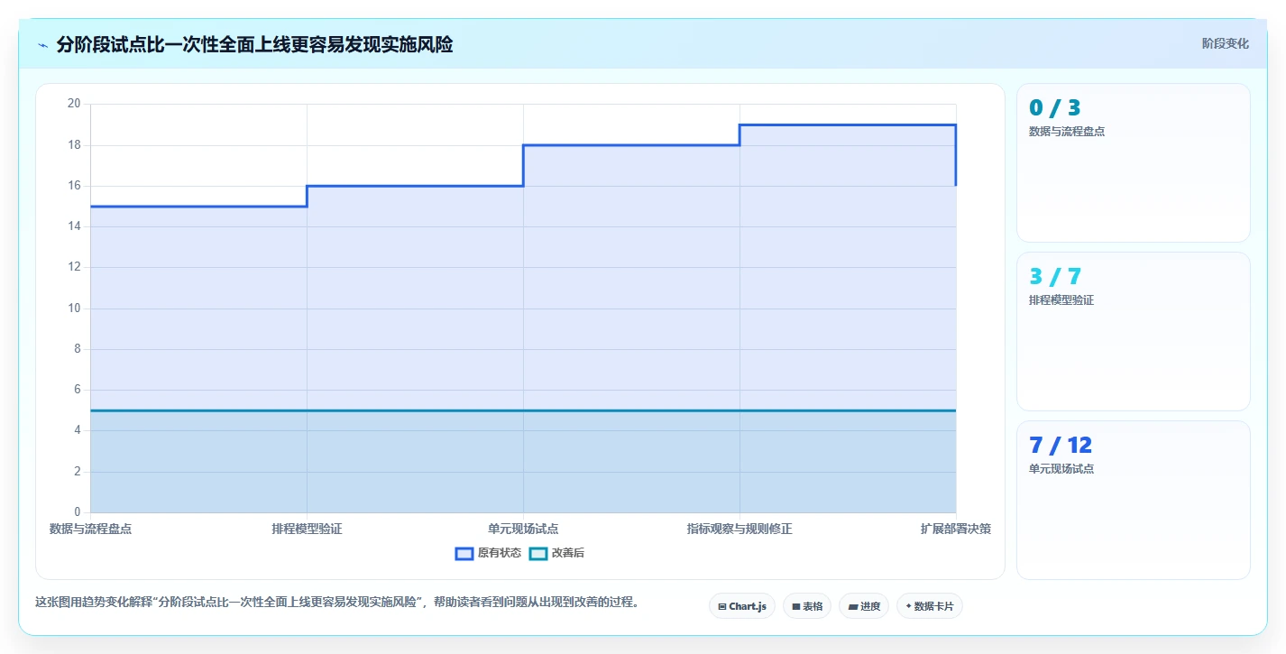Click the trend icon beside the title
This screenshot has width=1286, height=654.
(42, 45)
